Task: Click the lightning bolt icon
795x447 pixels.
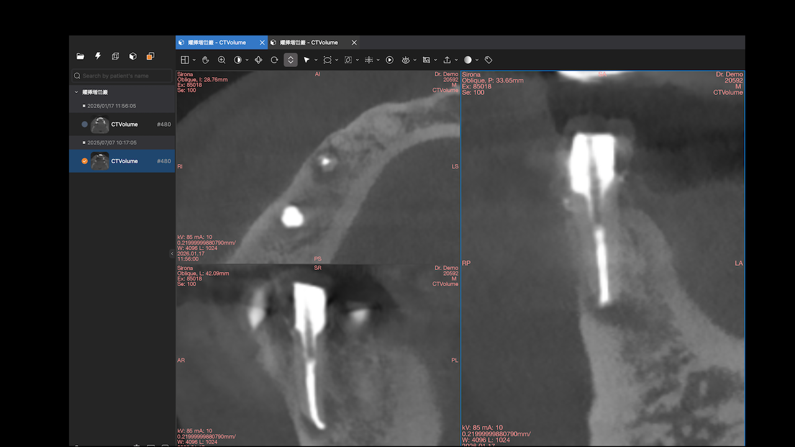Action: click(x=98, y=56)
